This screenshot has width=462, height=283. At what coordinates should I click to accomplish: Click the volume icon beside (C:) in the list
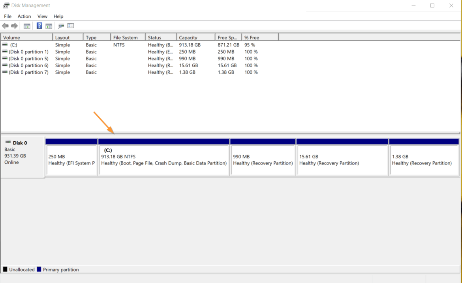pos(4,44)
